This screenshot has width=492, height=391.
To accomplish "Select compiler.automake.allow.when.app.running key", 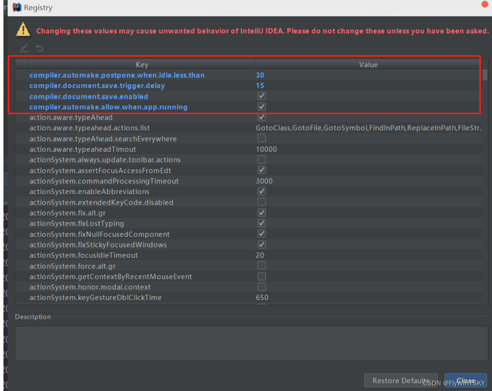I will (109, 107).
